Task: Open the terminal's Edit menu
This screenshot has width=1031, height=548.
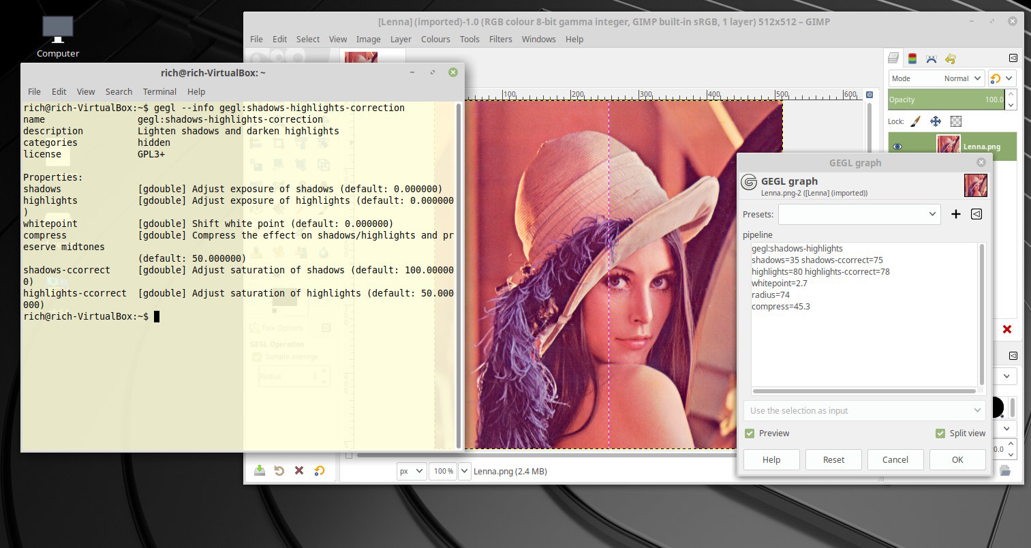Action: [x=59, y=91]
